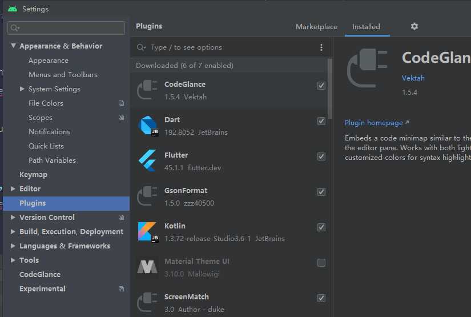The width and height of the screenshot is (471, 317).
Task: Select the ScreenMatch plugin name
Action: coord(187,297)
